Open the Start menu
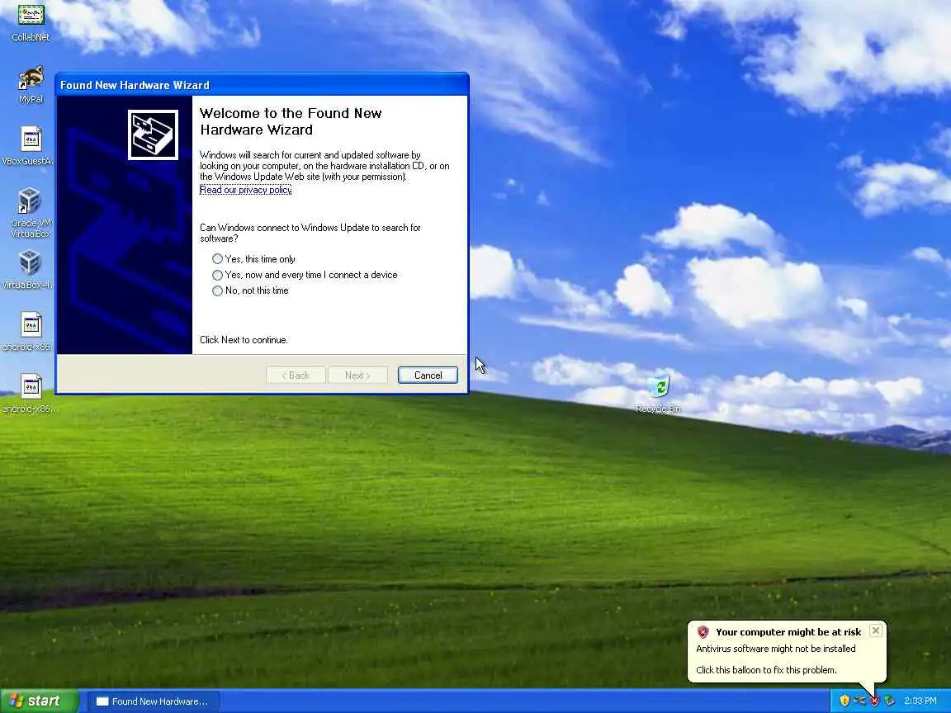951x713 pixels. [x=39, y=701]
